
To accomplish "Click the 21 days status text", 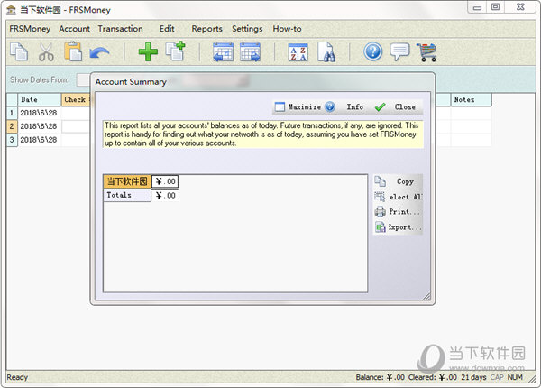I will pos(473,377).
